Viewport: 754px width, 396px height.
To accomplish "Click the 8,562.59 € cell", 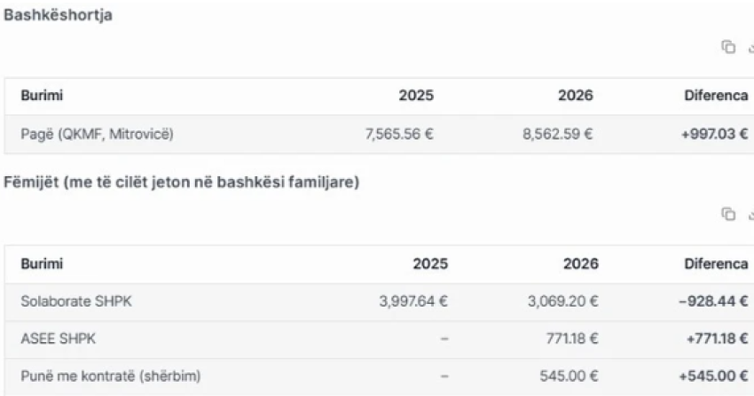I will click(x=557, y=135).
